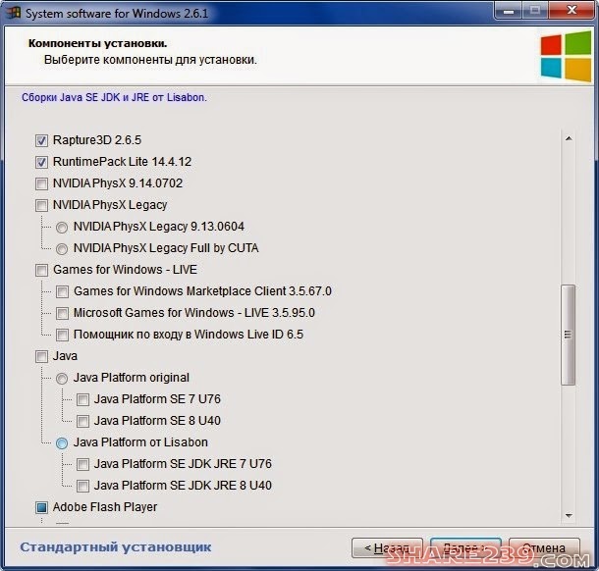
Task: Check the NVIDIA PhysX Legacy group checkbox
Action: coord(41,205)
